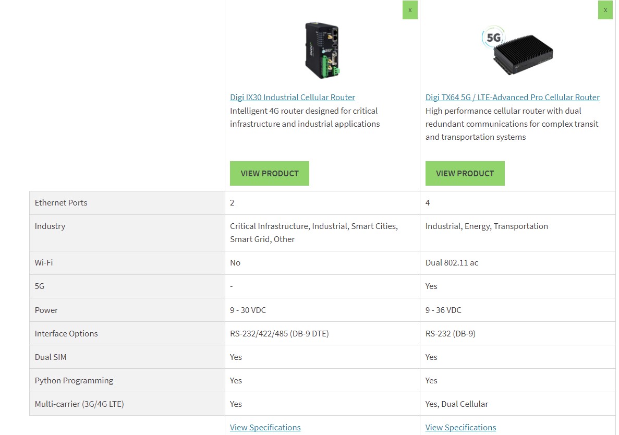Select the Multi-carrier (3G/4G LTE) row label
Screen dimensions: 619x435
point(79,404)
